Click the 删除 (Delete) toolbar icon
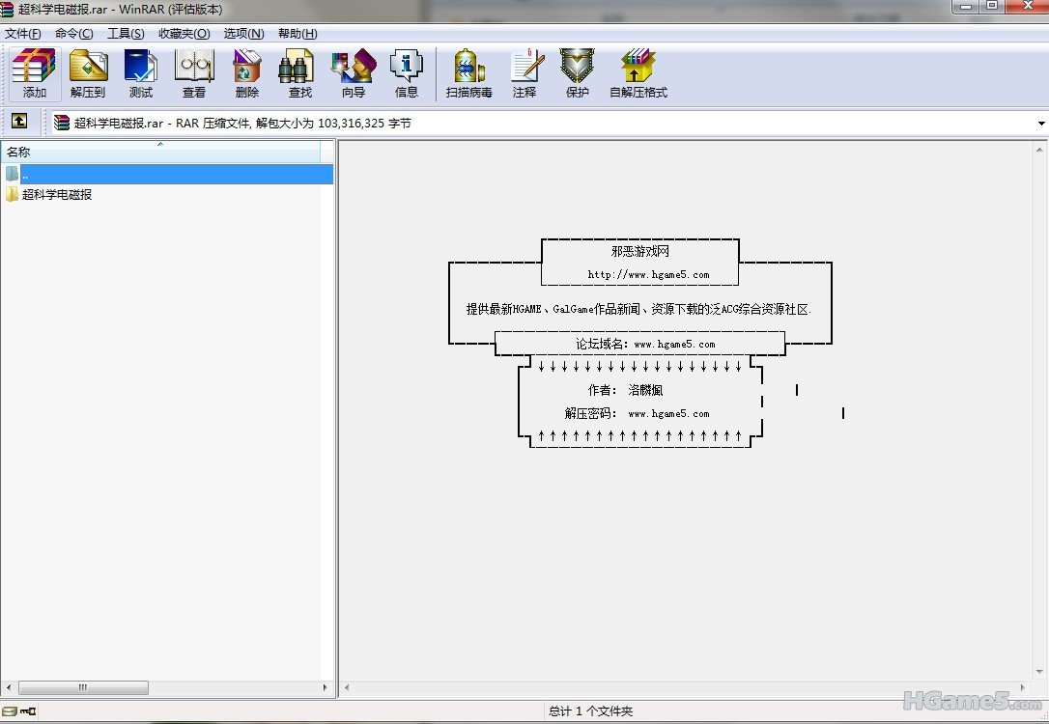This screenshot has height=724, width=1049. (x=247, y=73)
